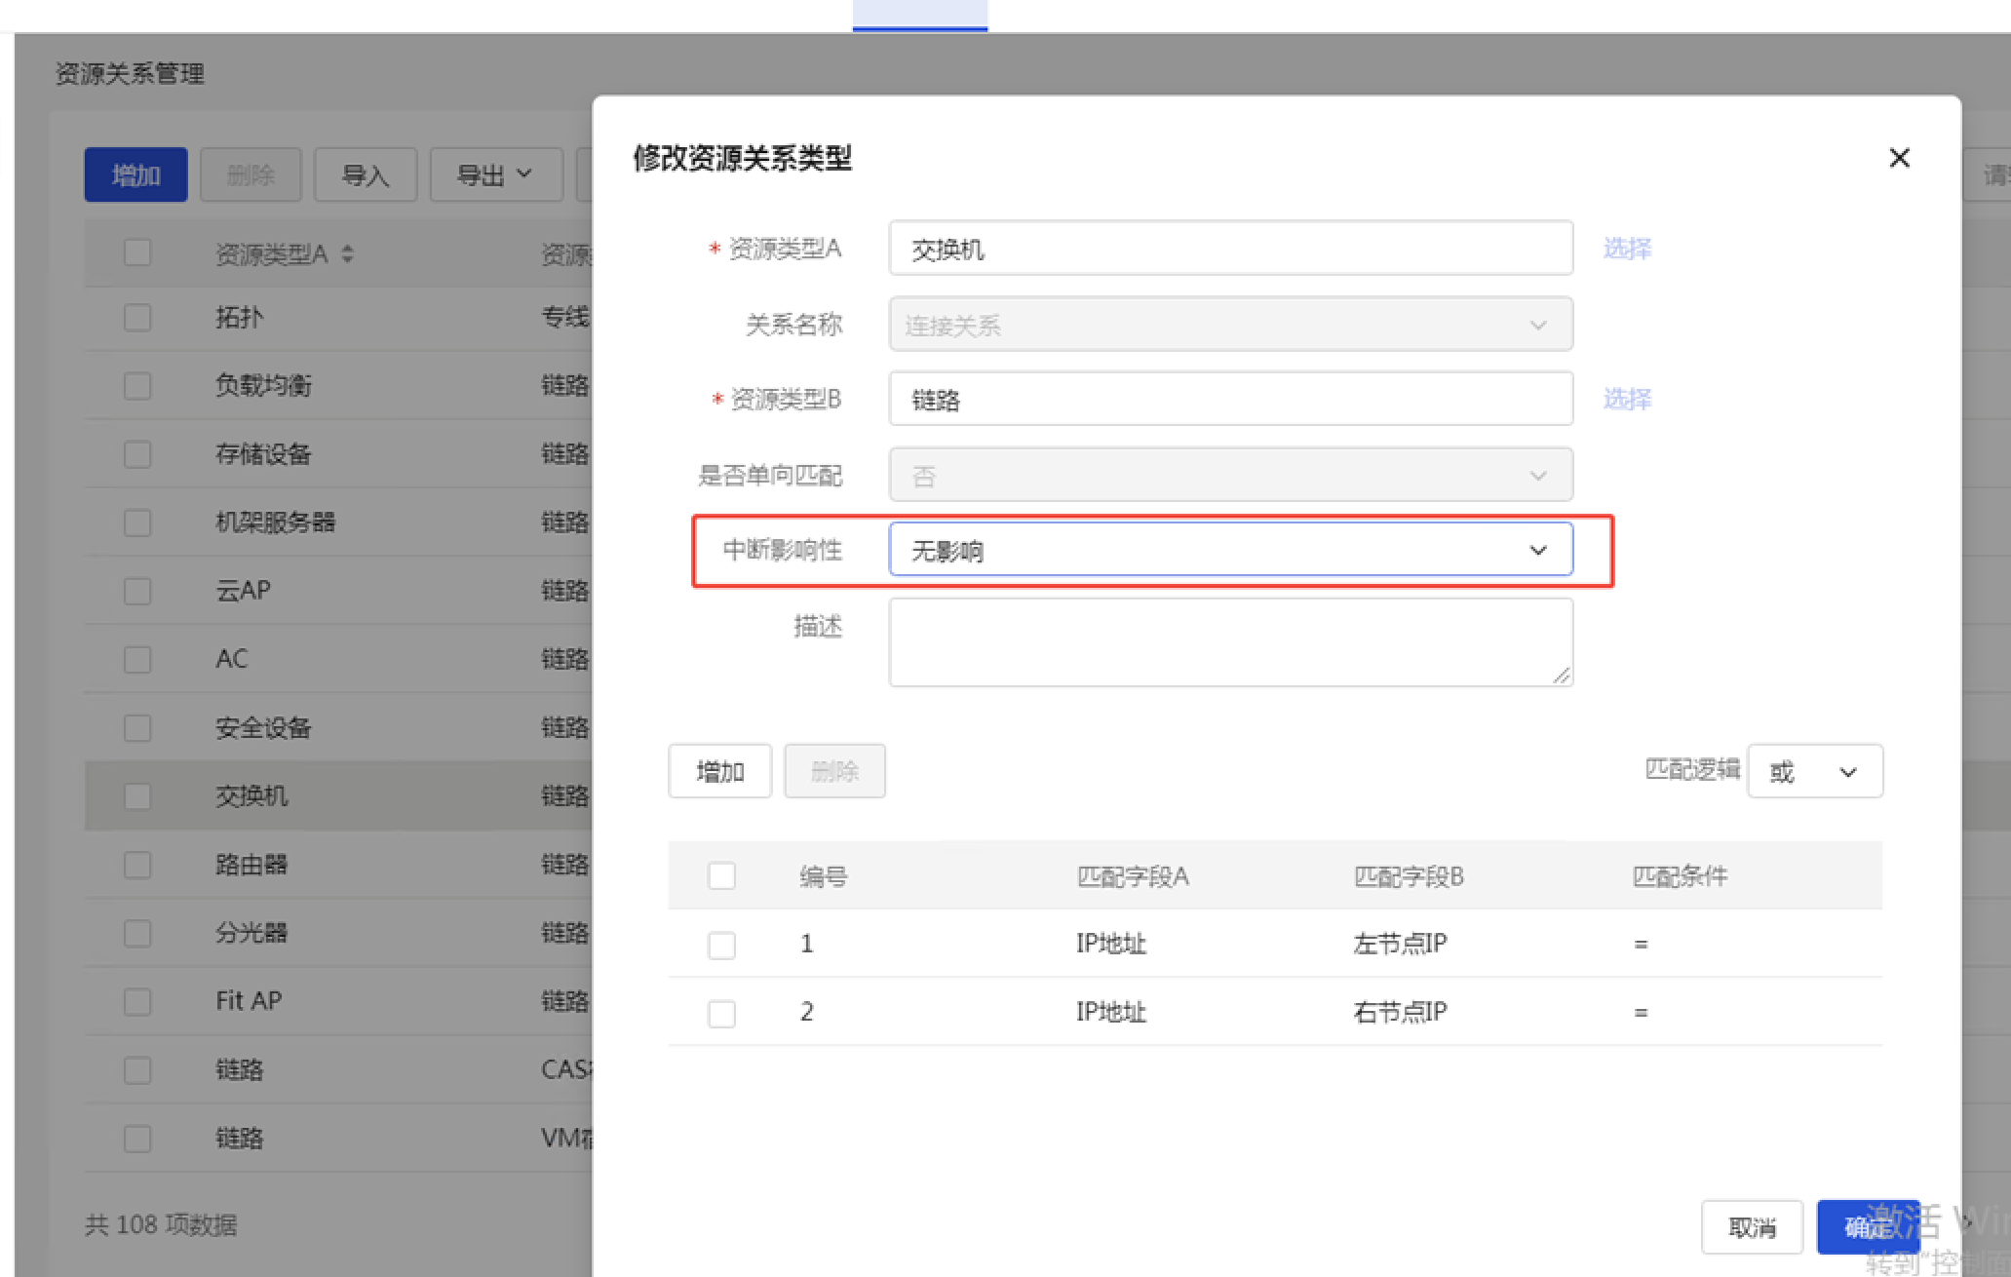Open the 中断影响性 dropdown arrow
Image resolution: width=2011 pixels, height=1277 pixels.
[1537, 551]
